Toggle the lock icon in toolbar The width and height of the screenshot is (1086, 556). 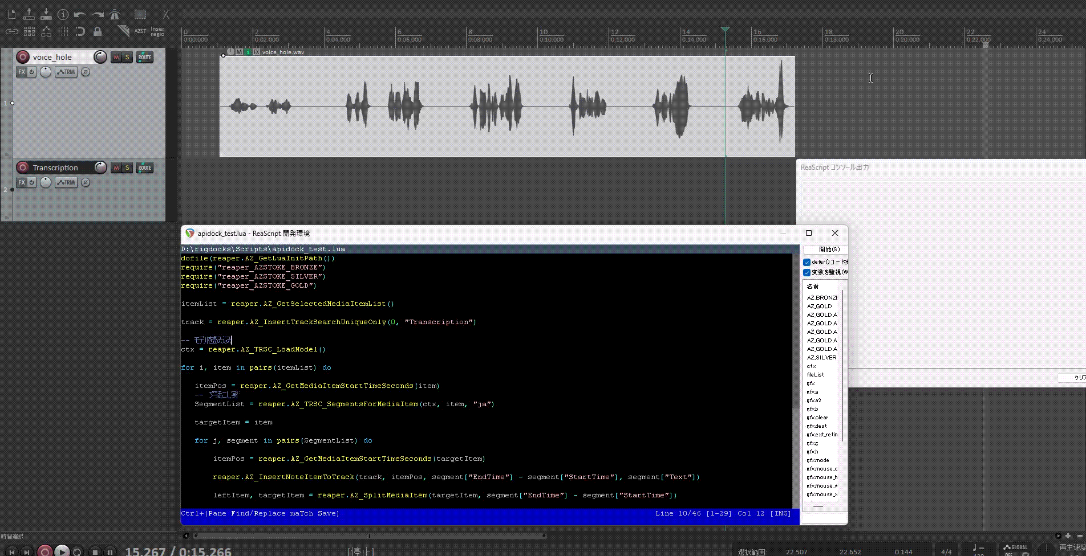pyautogui.click(x=98, y=31)
